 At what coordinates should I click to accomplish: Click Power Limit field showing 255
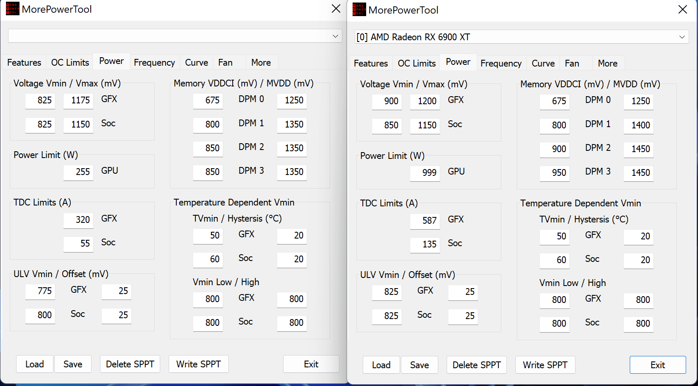pyautogui.click(x=78, y=172)
